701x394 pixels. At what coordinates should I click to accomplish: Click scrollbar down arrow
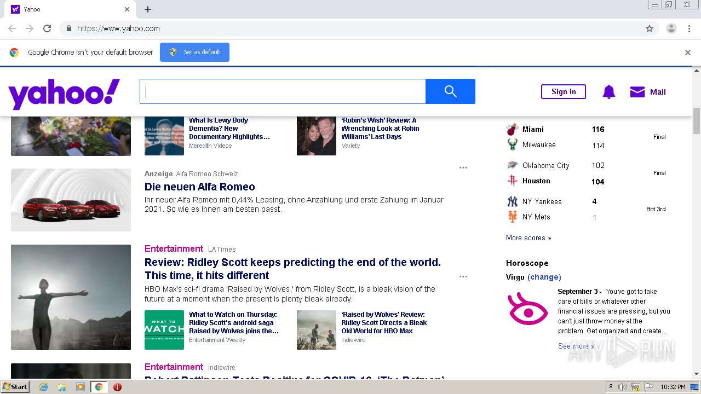pyautogui.click(x=697, y=374)
